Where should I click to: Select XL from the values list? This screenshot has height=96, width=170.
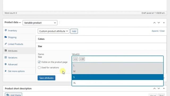pos(117,83)
